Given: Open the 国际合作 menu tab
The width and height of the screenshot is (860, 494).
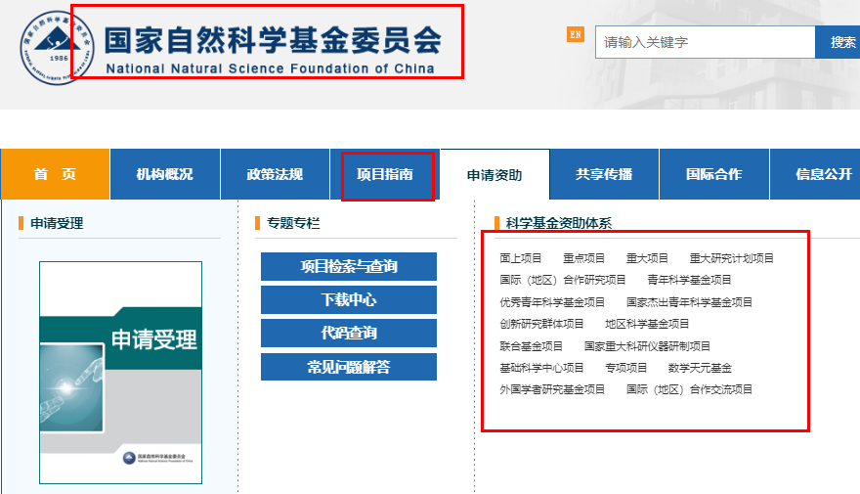Looking at the screenshot, I should pos(714,174).
